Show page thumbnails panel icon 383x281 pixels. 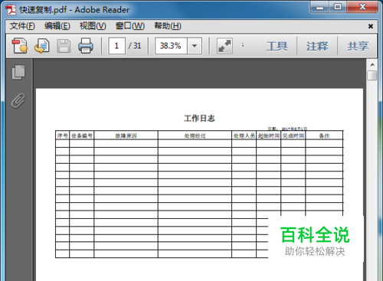[x=18, y=72]
